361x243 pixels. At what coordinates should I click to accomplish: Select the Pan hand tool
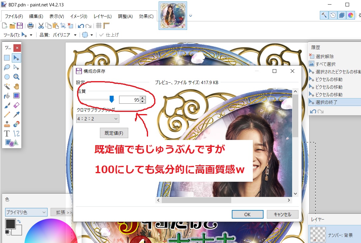(x=16, y=86)
